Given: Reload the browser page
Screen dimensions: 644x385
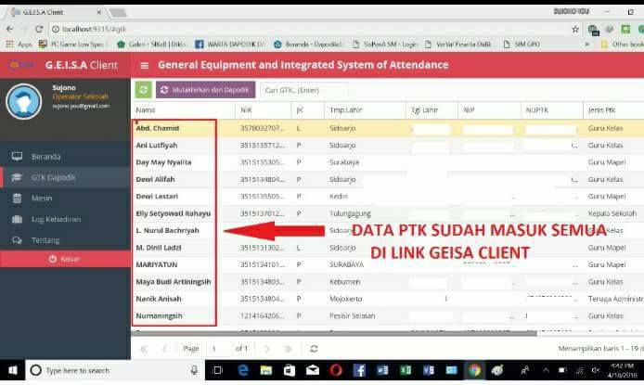Looking at the screenshot, I should click(x=39, y=29).
